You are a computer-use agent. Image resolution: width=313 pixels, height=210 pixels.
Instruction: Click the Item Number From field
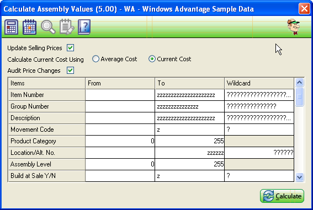(120, 95)
